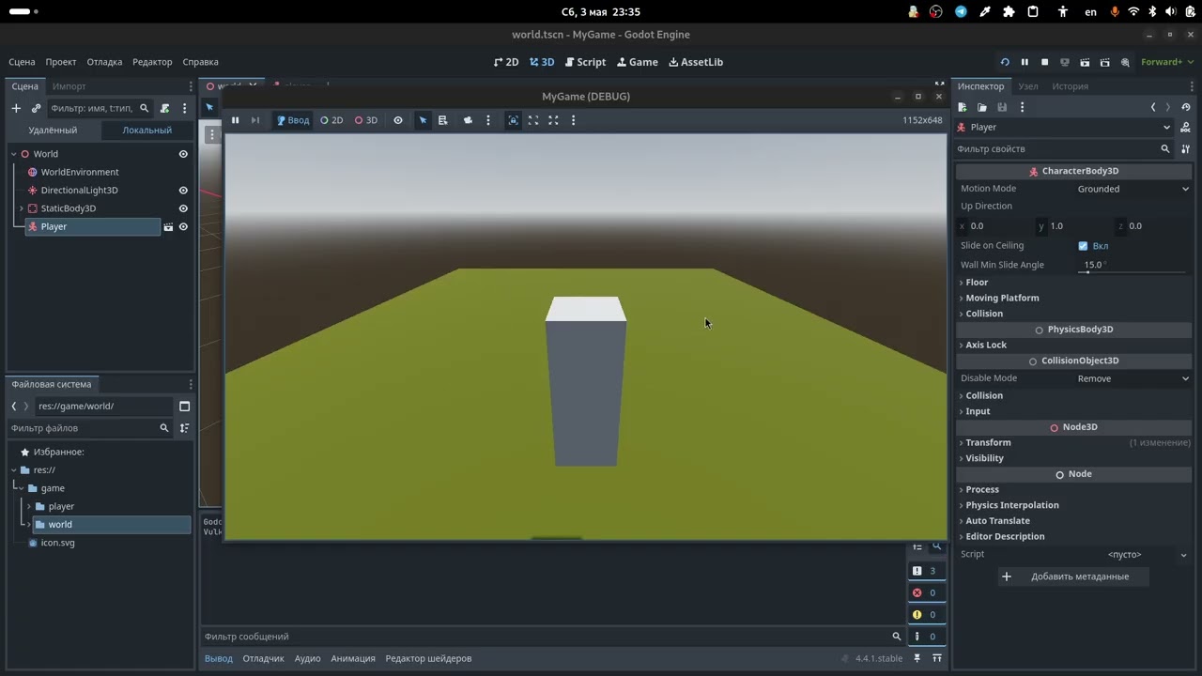Attach script icon in Scene dock

165,108
